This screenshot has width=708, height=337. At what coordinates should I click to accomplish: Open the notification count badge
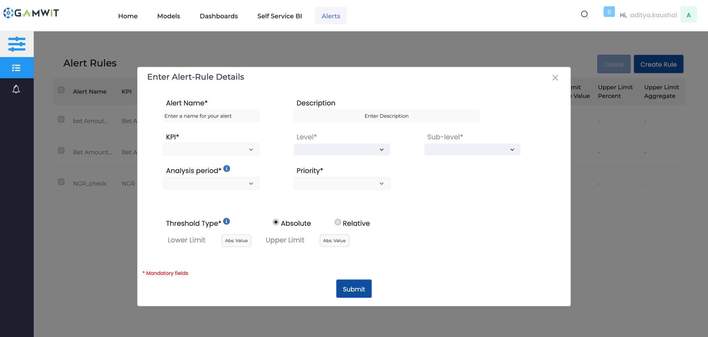(x=609, y=12)
